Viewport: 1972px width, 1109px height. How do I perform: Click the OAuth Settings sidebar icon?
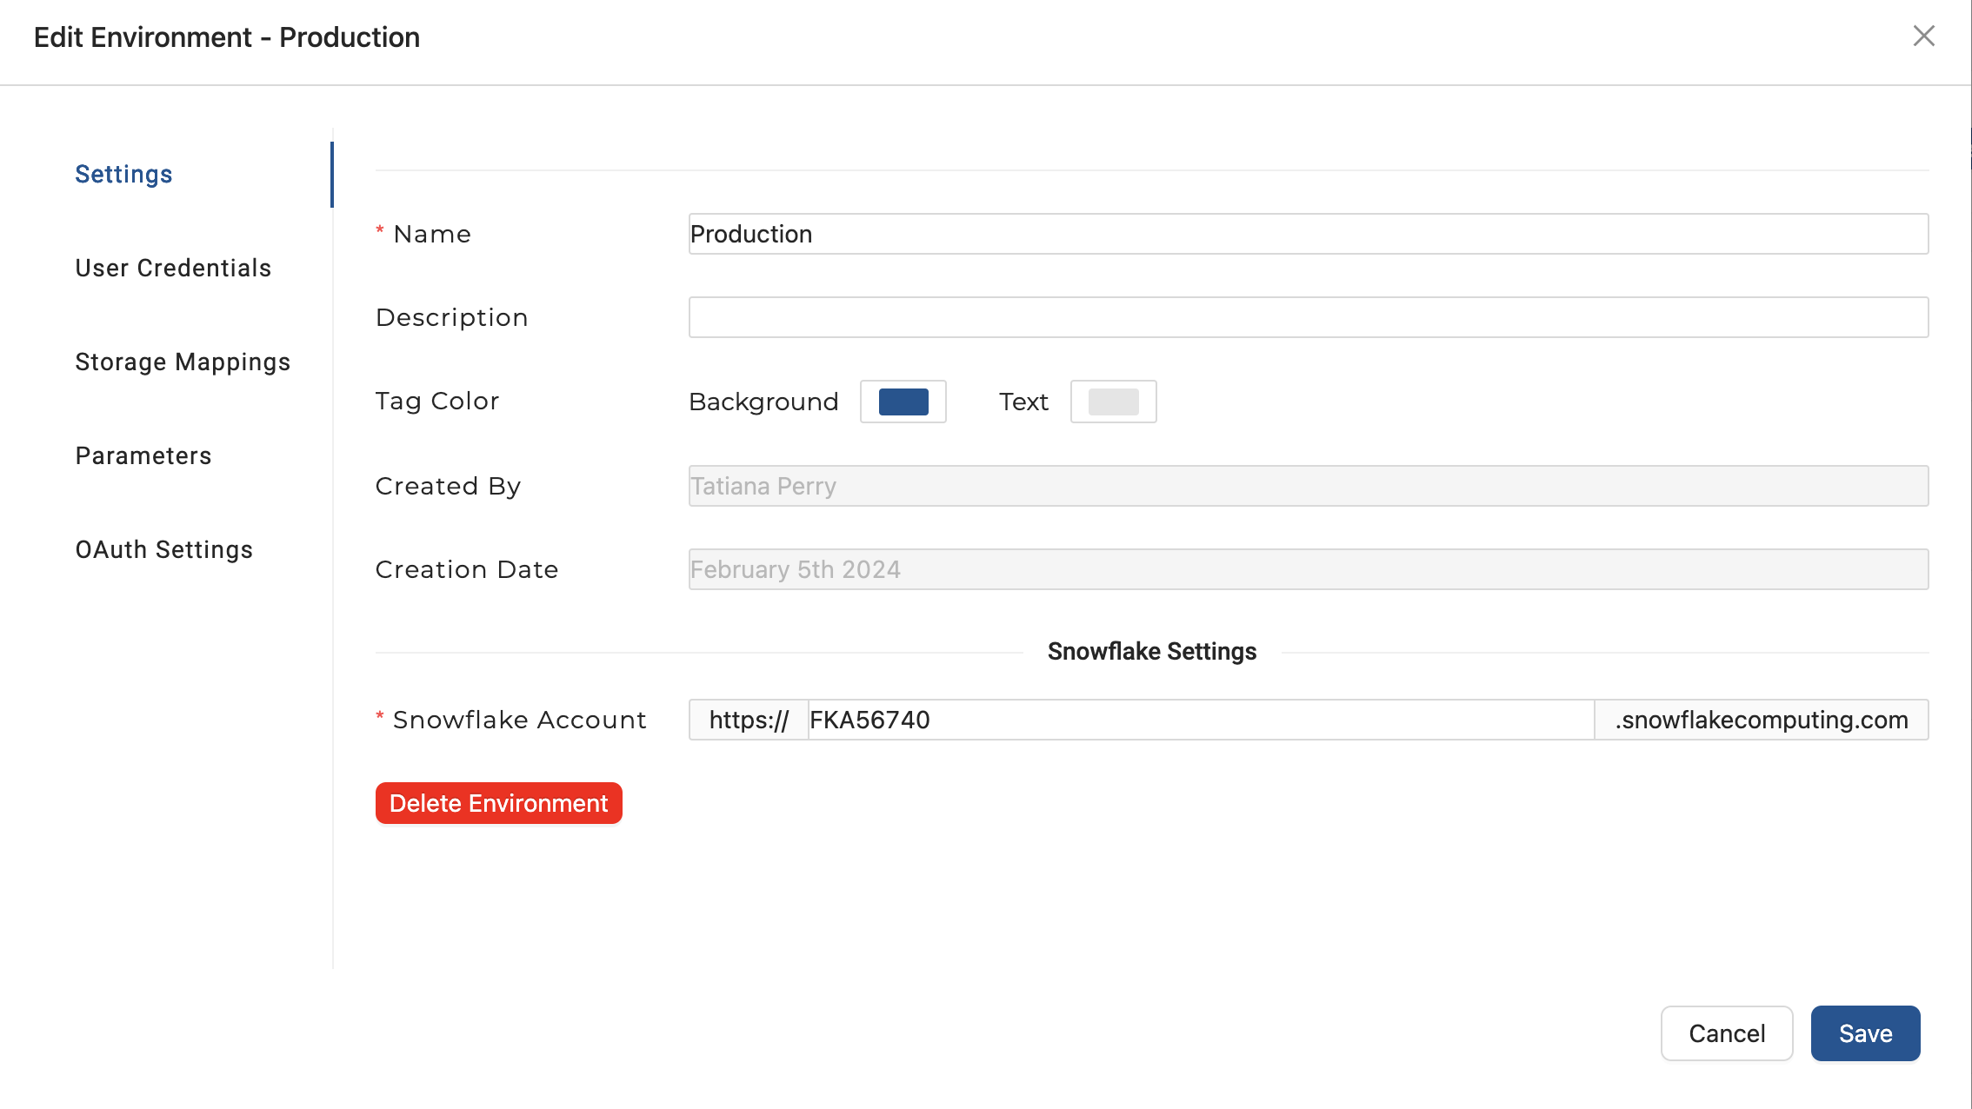click(163, 548)
